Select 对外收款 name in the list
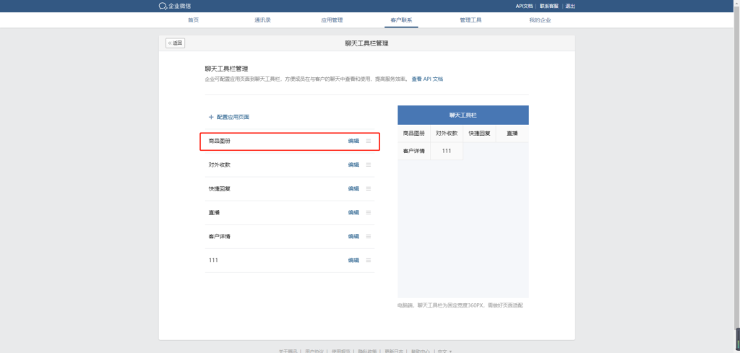The height and width of the screenshot is (353, 740). (x=220, y=165)
